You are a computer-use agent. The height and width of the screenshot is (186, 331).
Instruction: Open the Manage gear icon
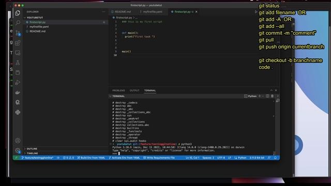18,150
